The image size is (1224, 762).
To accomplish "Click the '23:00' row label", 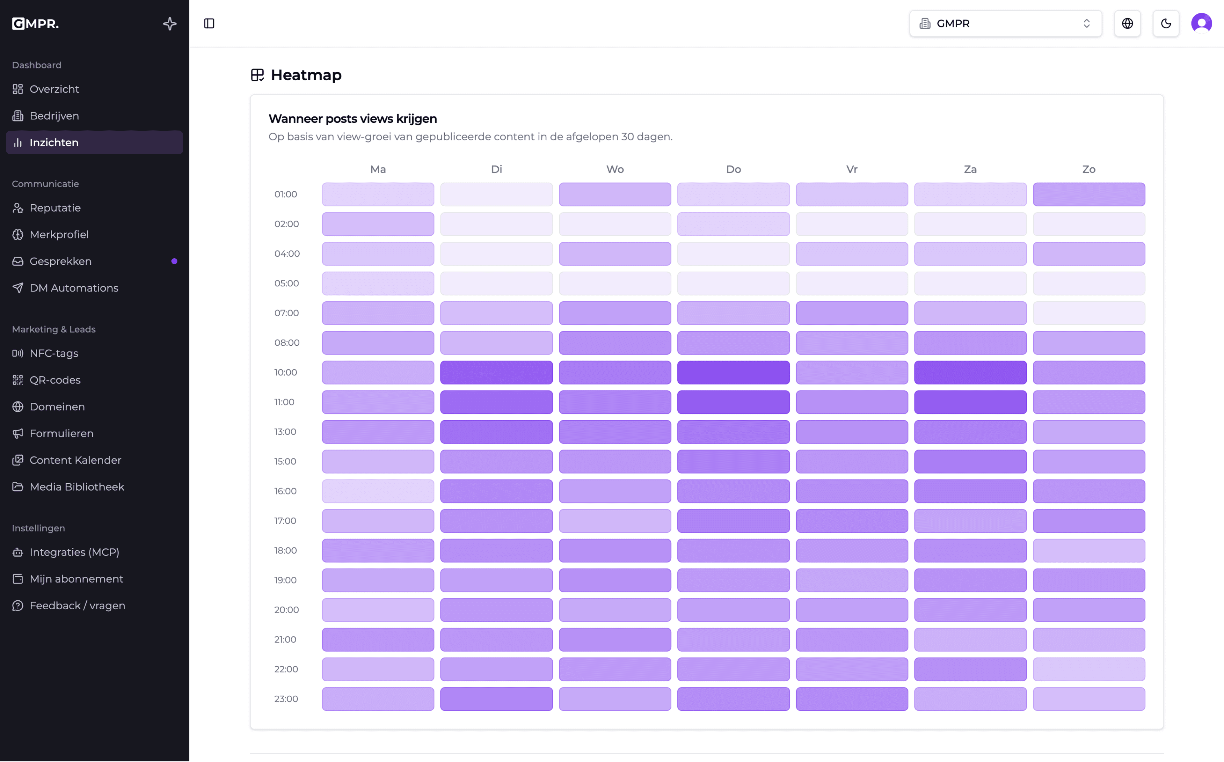I will point(286,699).
